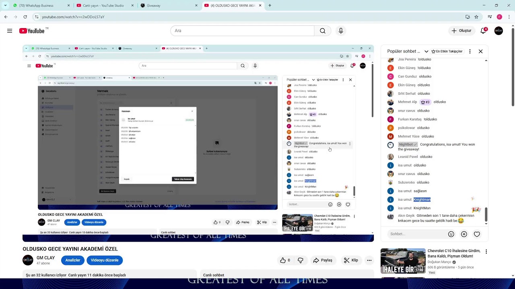Click the Chevrolet C10 İhalesine Girdim title
Image resolution: width=515 pixels, height=289 pixels.
pyautogui.click(x=454, y=253)
